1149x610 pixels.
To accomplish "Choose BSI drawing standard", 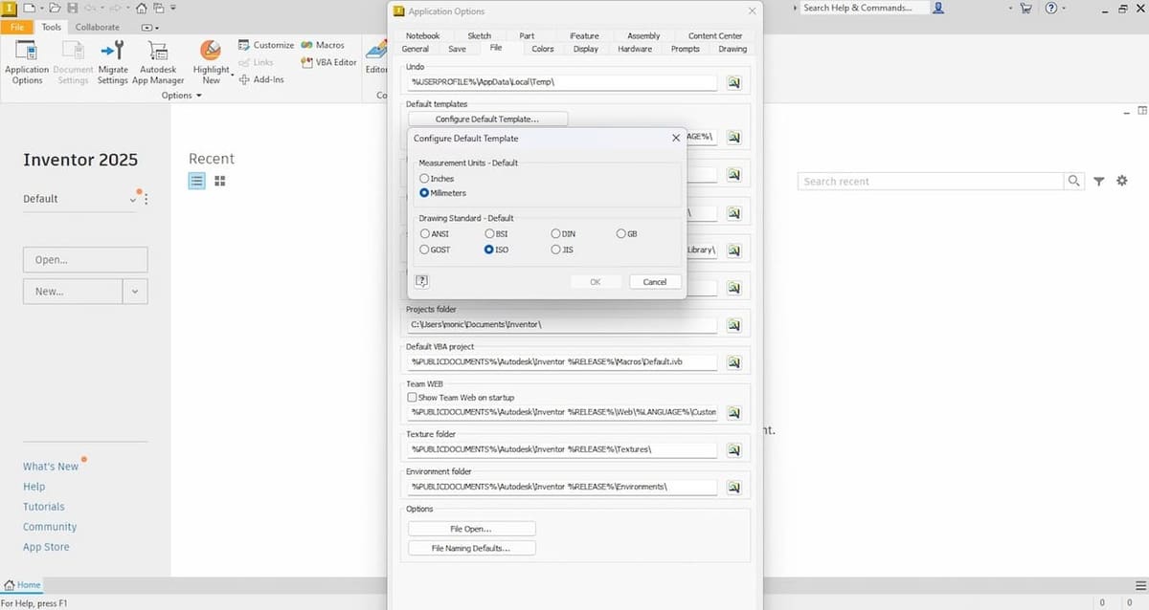I will (x=496, y=234).
